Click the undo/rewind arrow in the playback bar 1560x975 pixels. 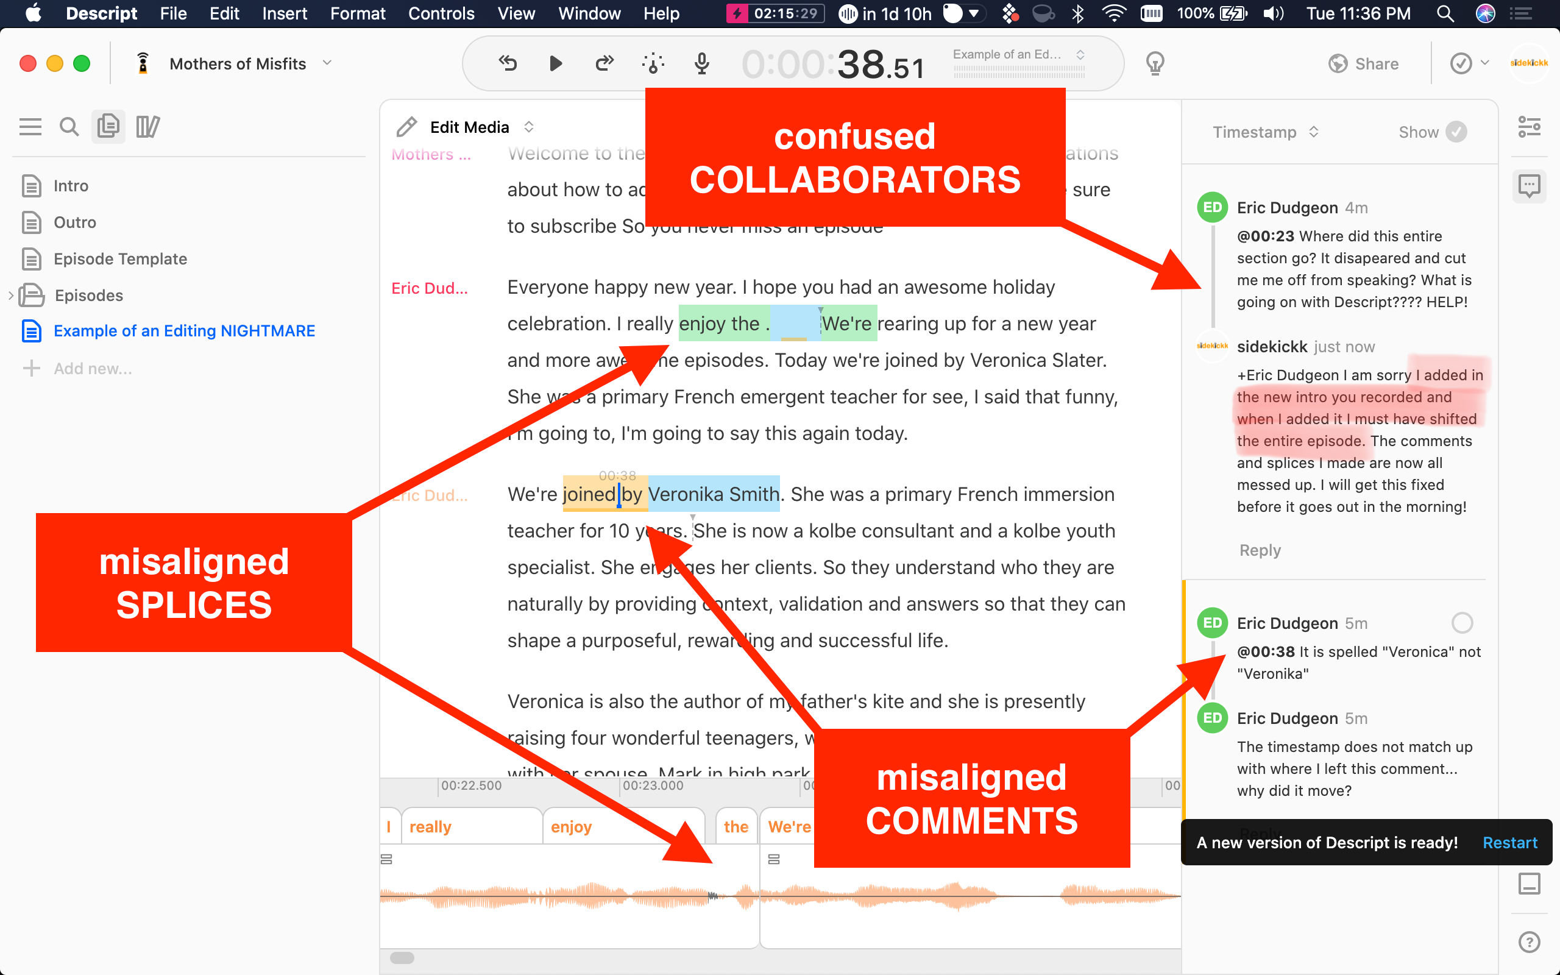(508, 63)
